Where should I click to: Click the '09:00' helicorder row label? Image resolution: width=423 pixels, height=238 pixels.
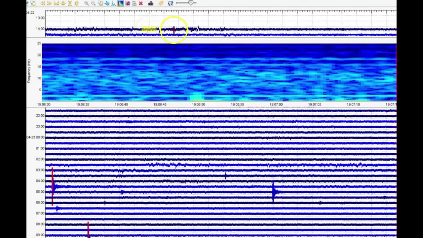click(40, 235)
